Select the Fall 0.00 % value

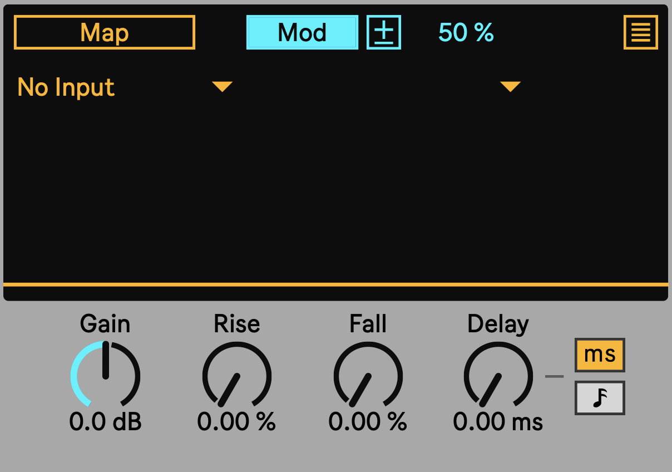(368, 422)
